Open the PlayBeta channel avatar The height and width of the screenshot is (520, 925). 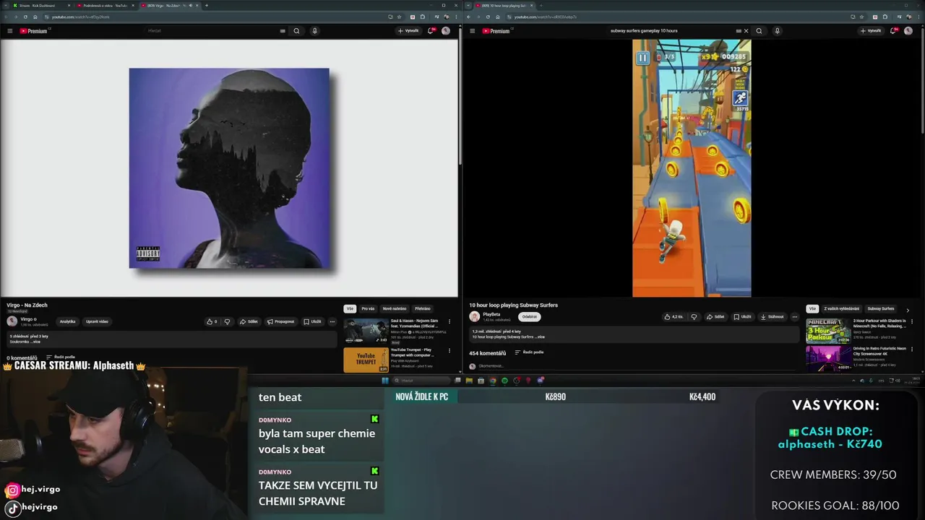[x=474, y=316]
